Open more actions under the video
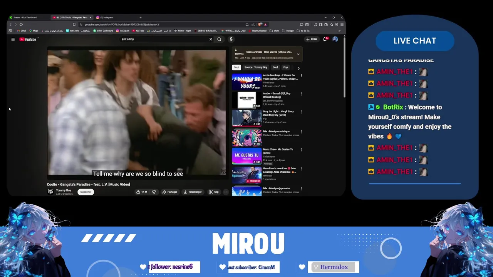The image size is (493, 277). (x=226, y=192)
